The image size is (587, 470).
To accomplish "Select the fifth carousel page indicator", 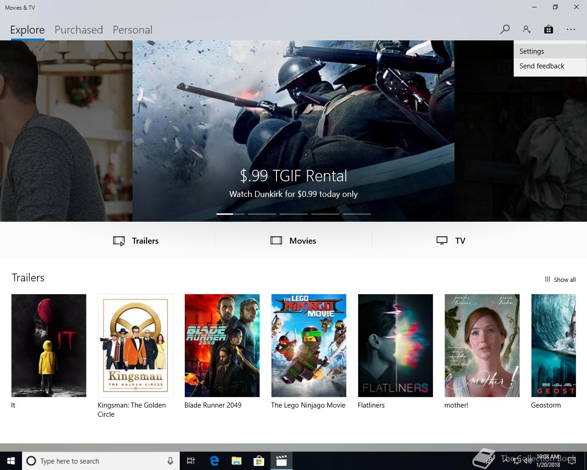I will coord(357,214).
